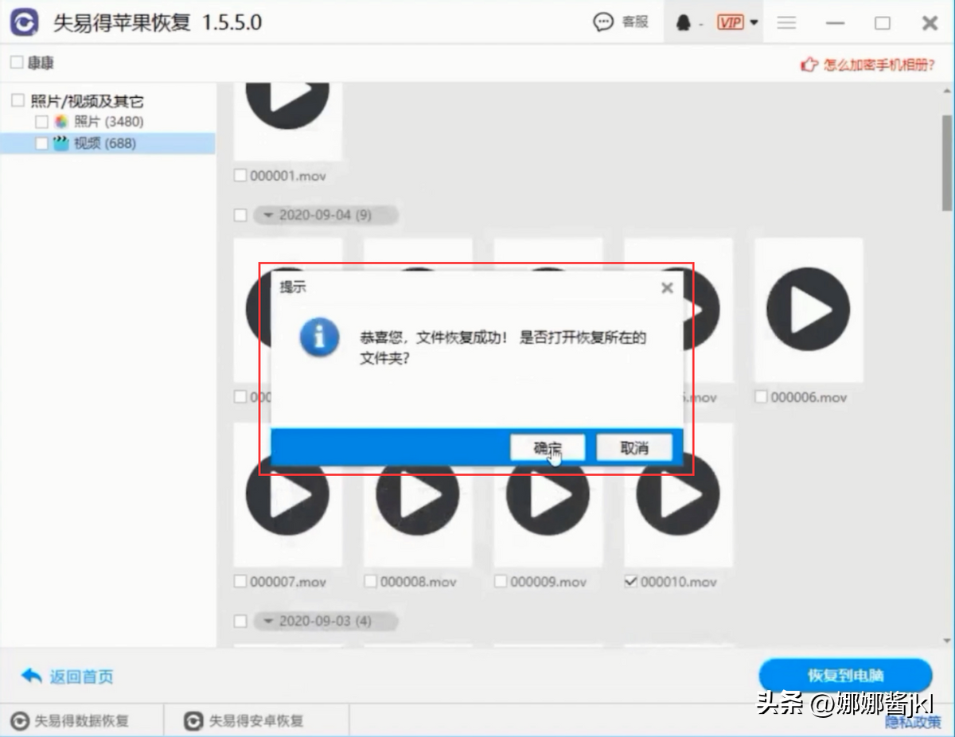Collapse the 2020-09-03 (4) group

coord(326,621)
